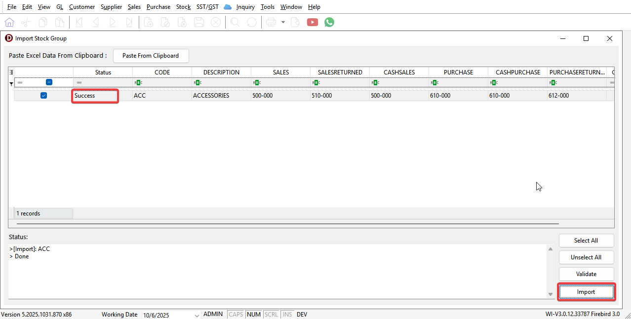631x319 pixels.
Task: Click the cloud icon in menu bar
Action: point(228,7)
